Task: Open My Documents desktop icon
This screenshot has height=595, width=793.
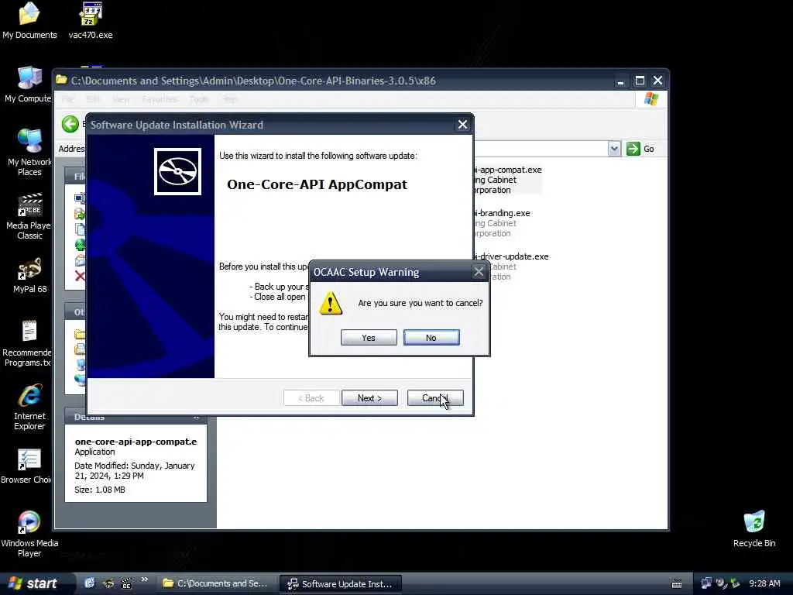Action: click(29, 21)
